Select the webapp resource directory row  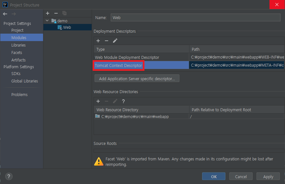(189, 116)
